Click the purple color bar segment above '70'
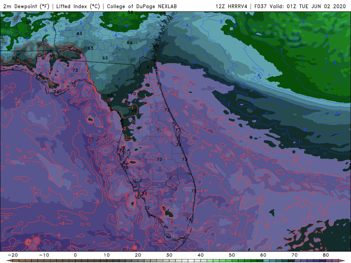Viewport: 351px width, 263px height. 298,261
